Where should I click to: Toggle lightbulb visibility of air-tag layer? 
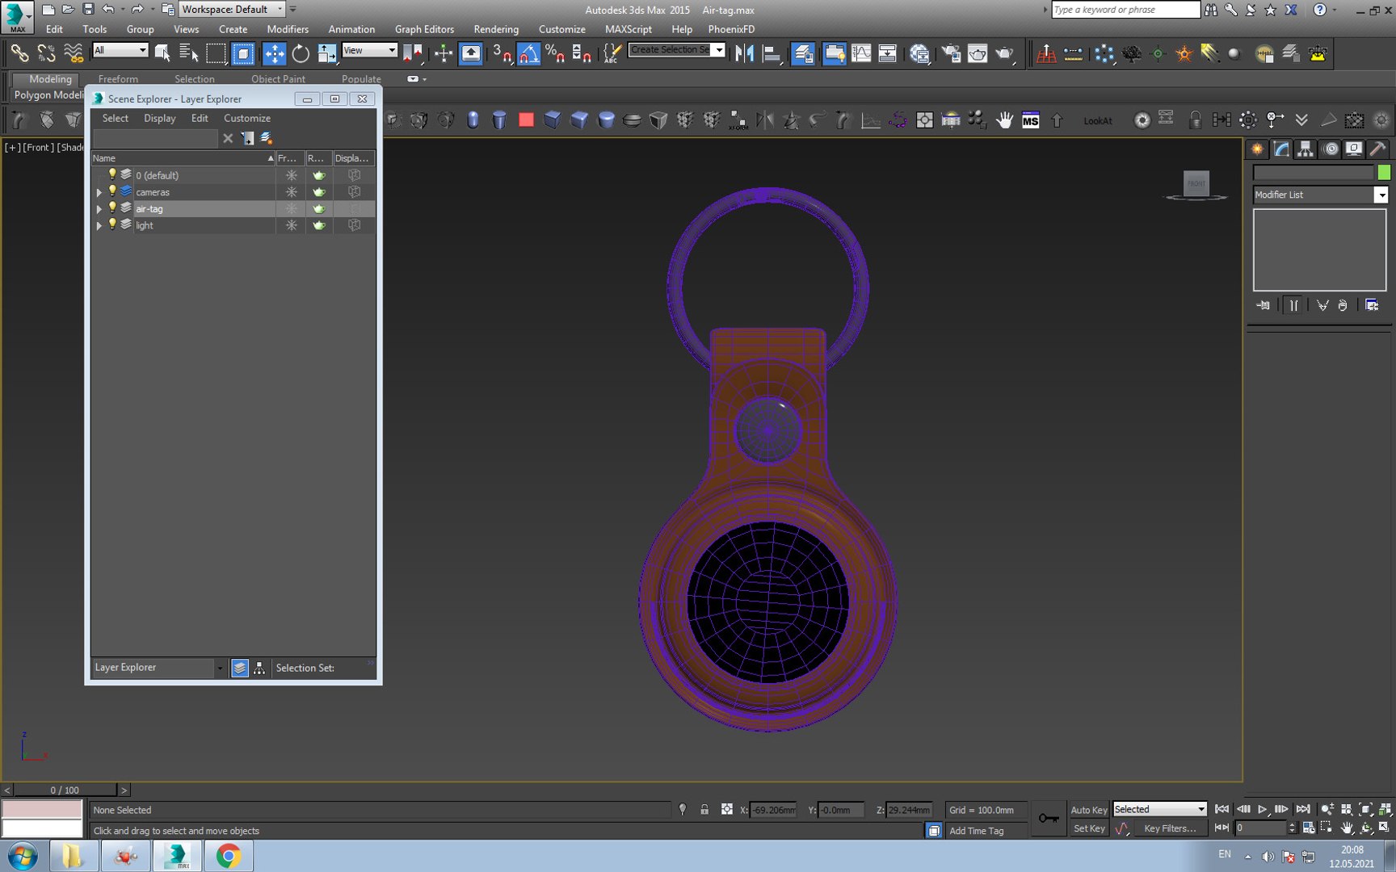coord(112,208)
